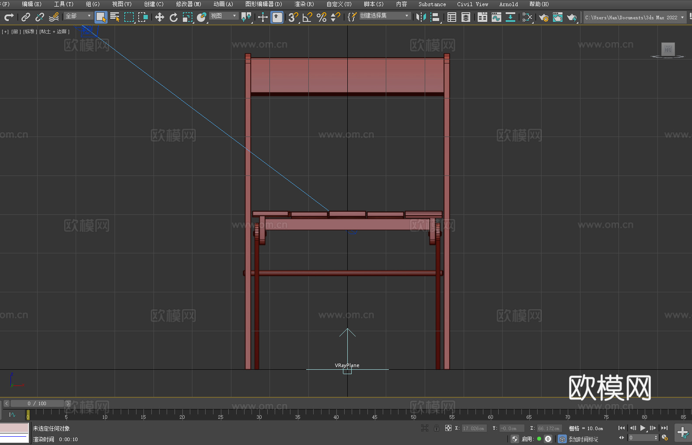Click the ViewCube front face
The height and width of the screenshot is (445, 692).
[668, 49]
